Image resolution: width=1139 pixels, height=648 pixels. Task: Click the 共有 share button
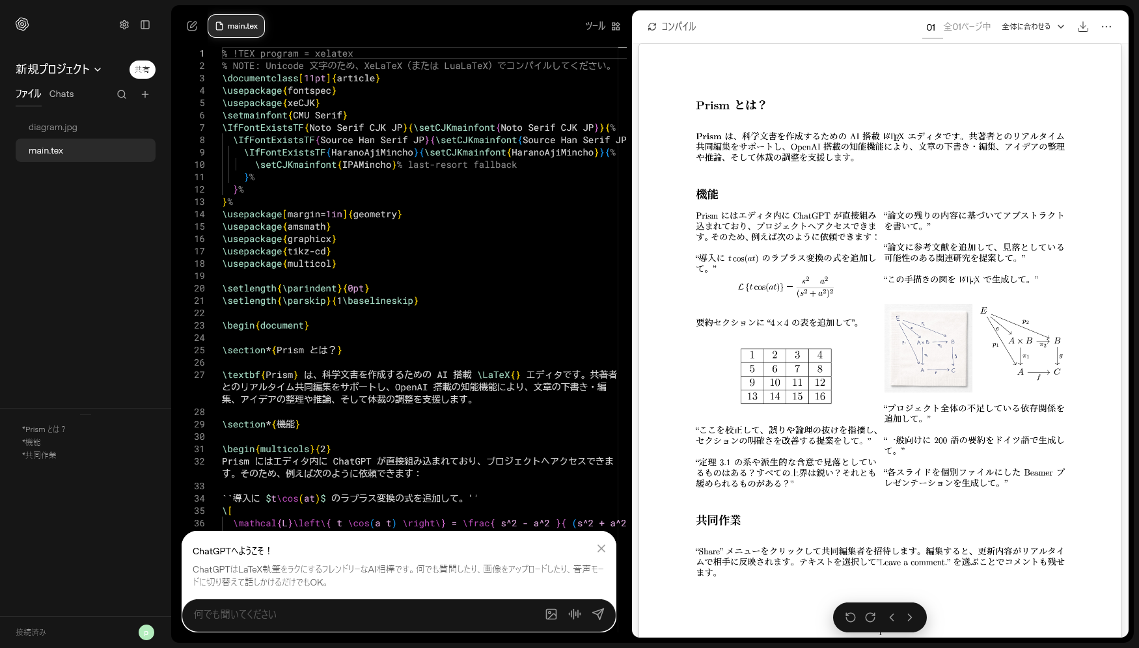coord(143,70)
